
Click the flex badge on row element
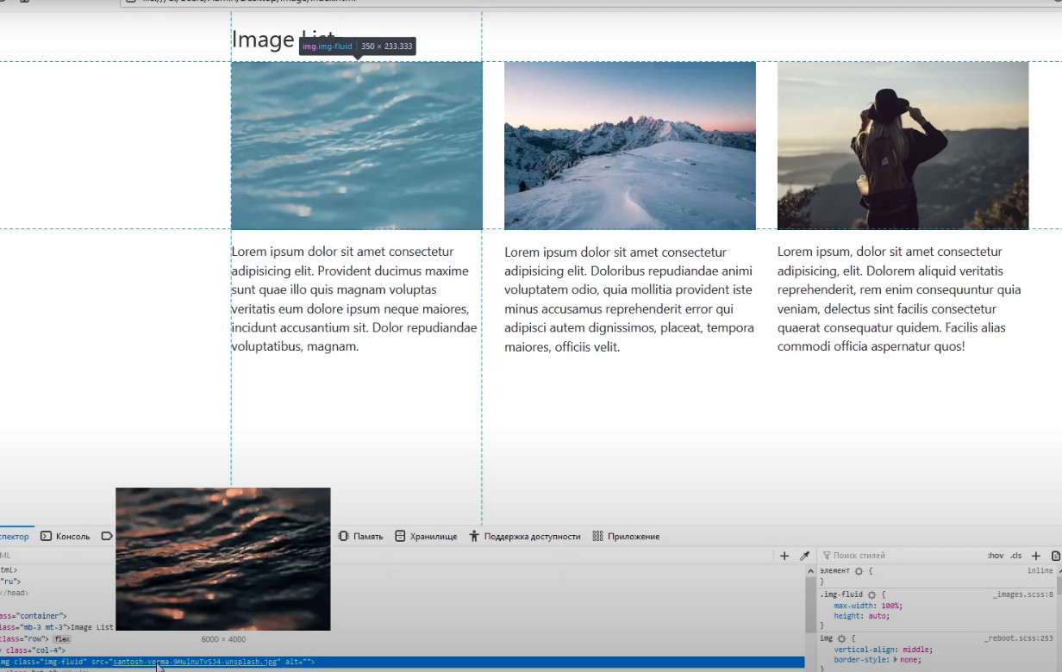(62, 639)
